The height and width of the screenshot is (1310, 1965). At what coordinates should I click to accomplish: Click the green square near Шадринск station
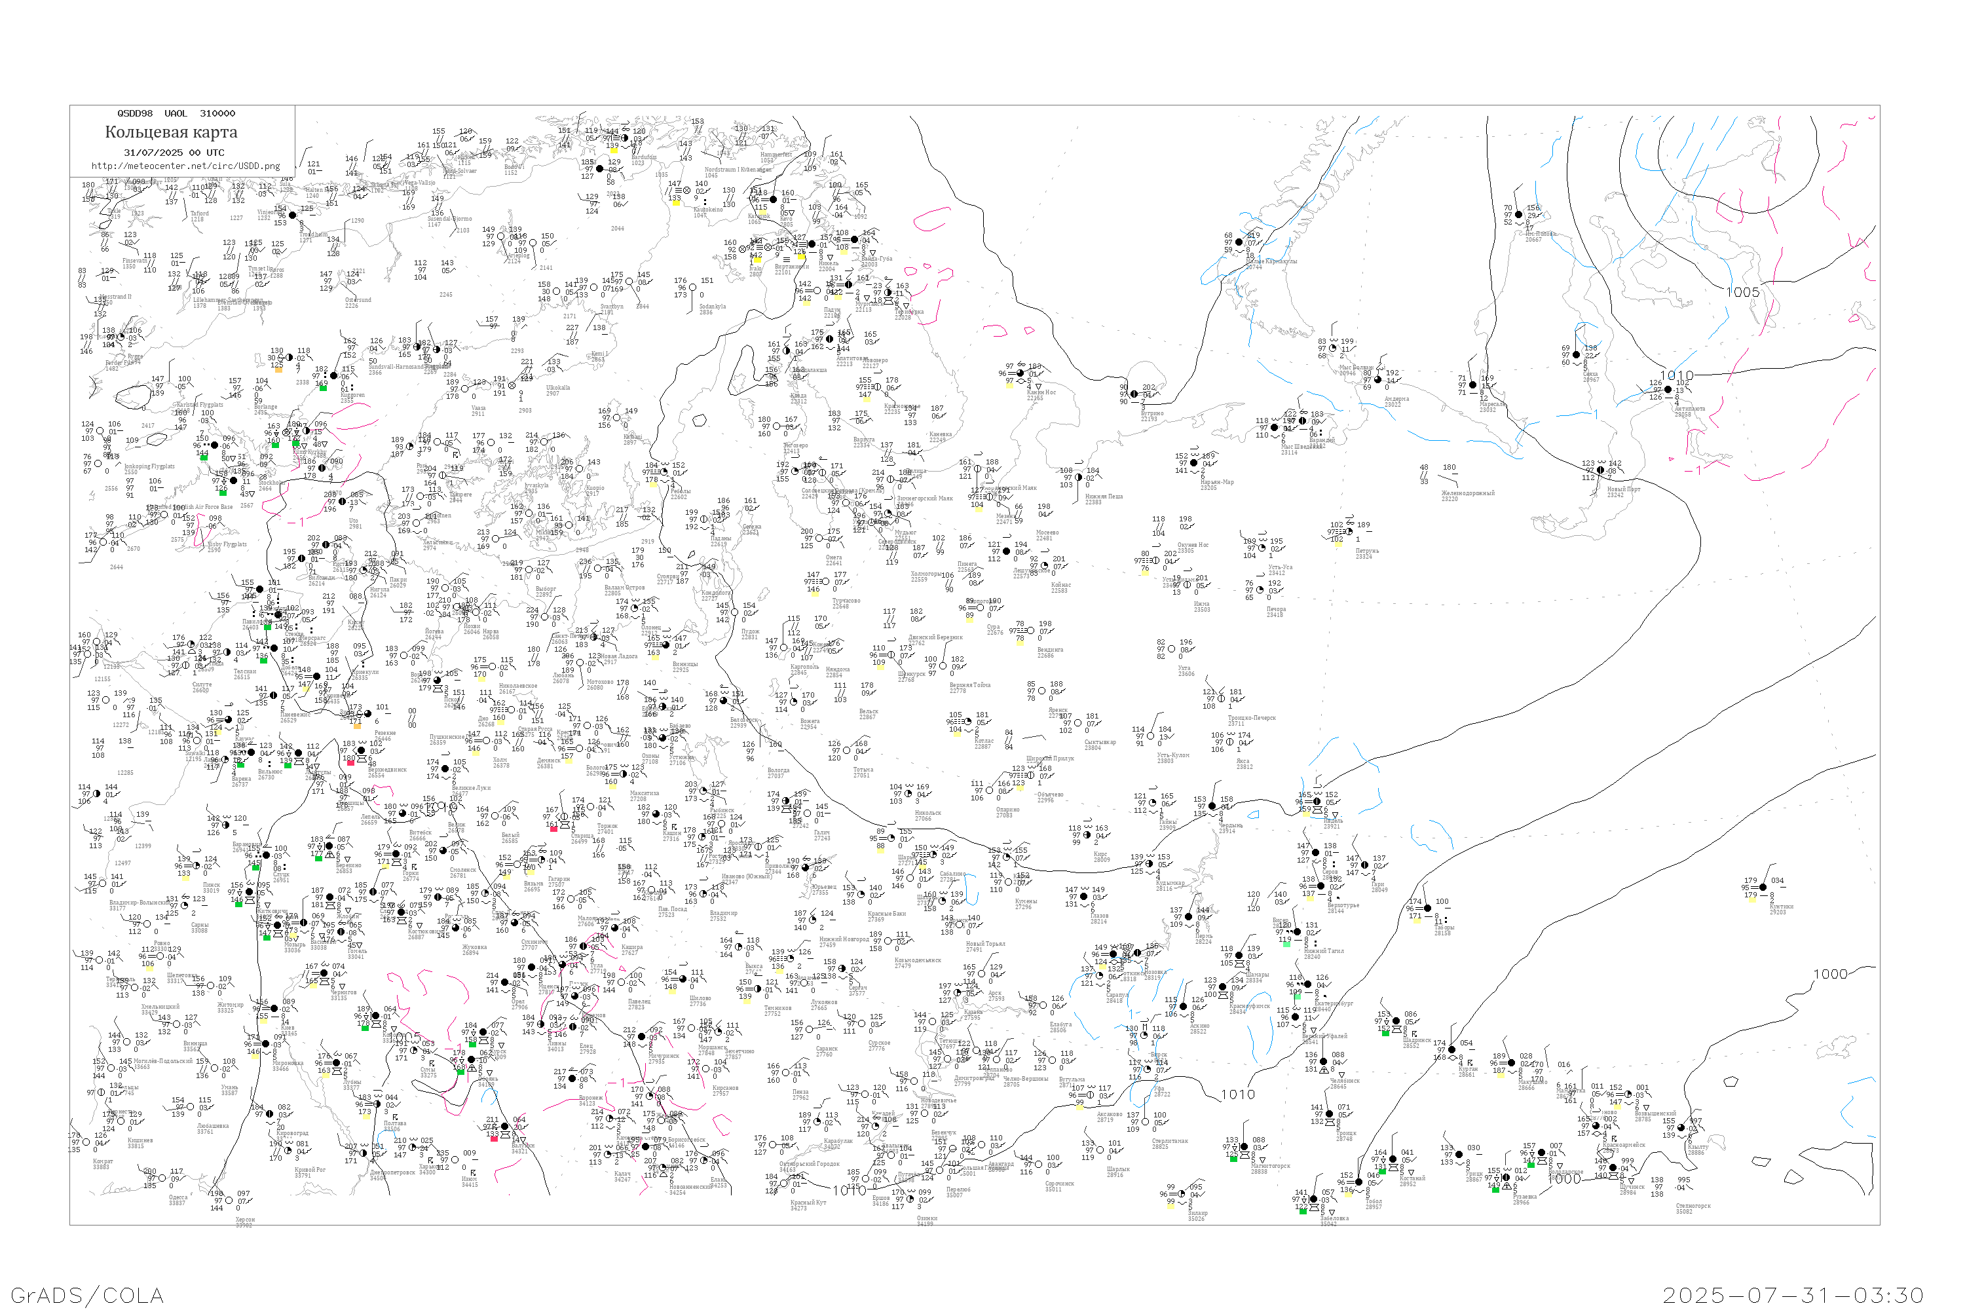1385,1034
